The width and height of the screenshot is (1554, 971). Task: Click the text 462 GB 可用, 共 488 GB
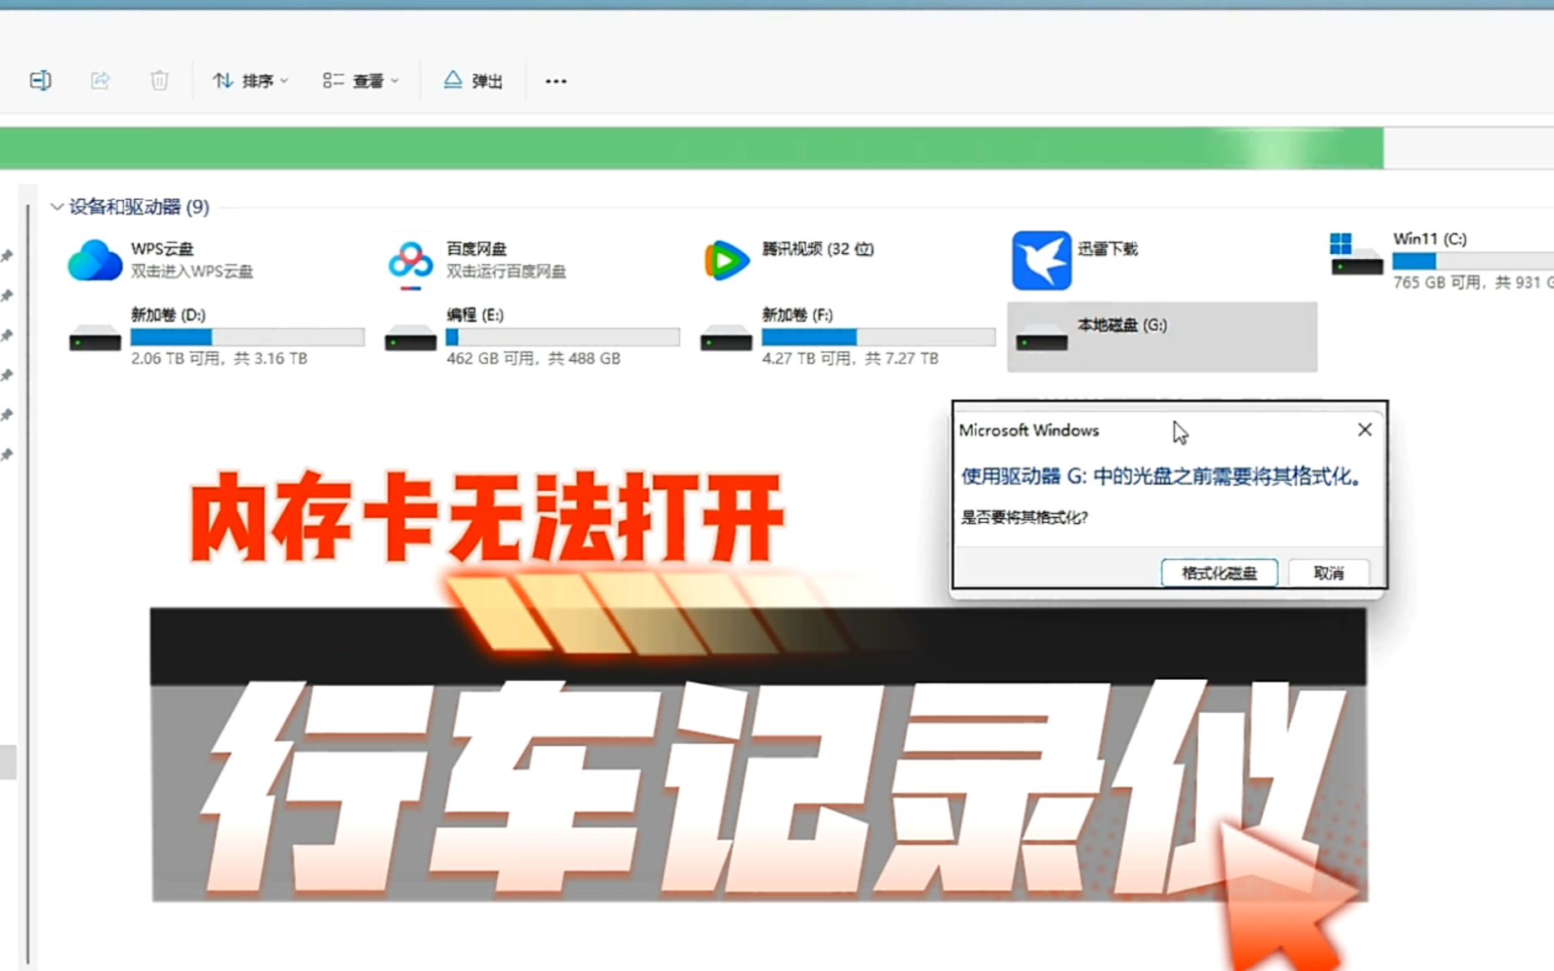tap(533, 359)
